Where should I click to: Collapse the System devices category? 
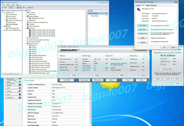pyautogui.click(x=26, y=44)
